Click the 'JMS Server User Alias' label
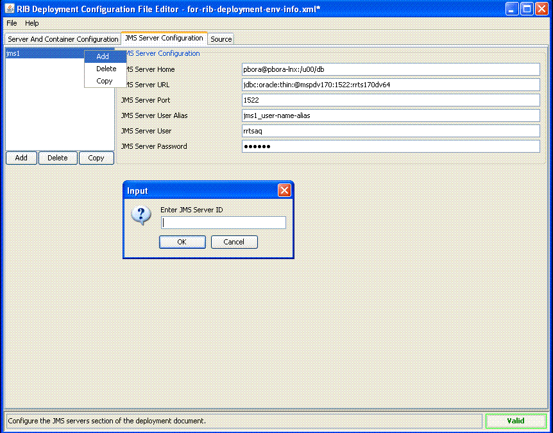This screenshot has width=553, height=433. point(154,115)
